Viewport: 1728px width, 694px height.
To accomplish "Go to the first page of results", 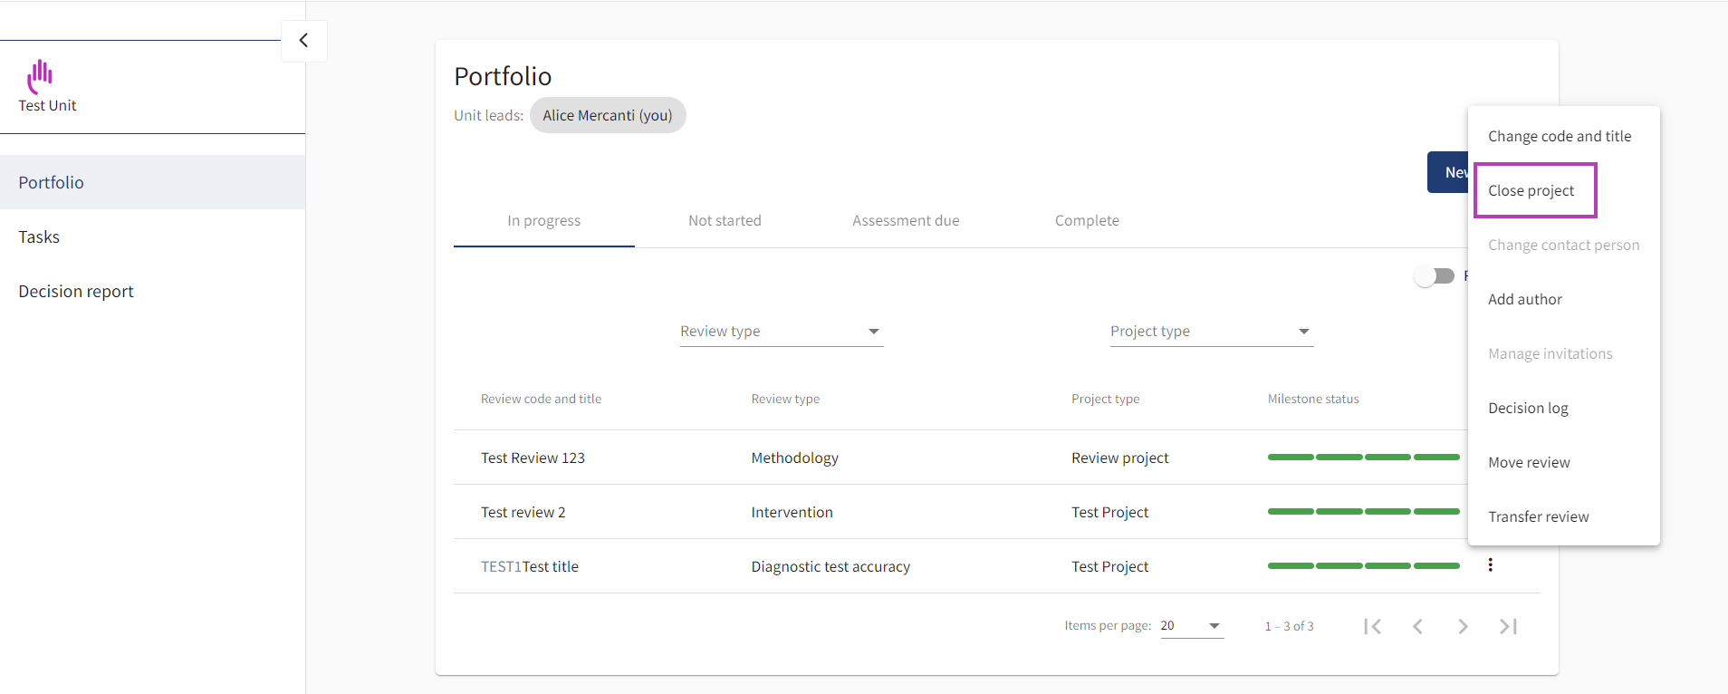I will [x=1372, y=626].
